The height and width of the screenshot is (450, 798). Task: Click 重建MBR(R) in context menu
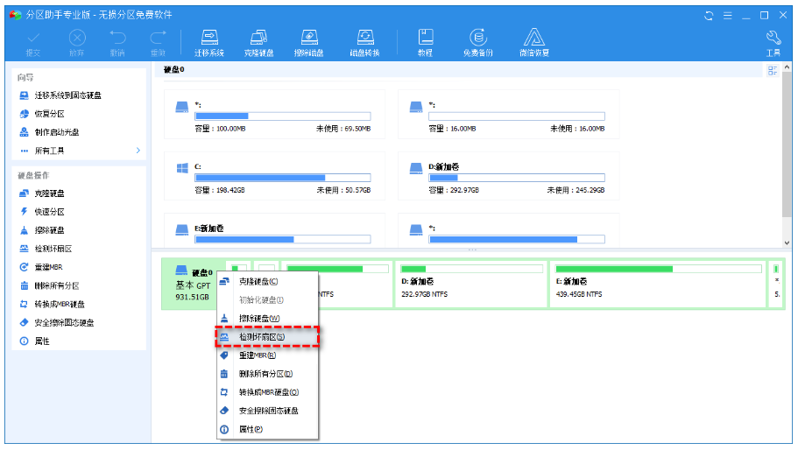point(268,355)
